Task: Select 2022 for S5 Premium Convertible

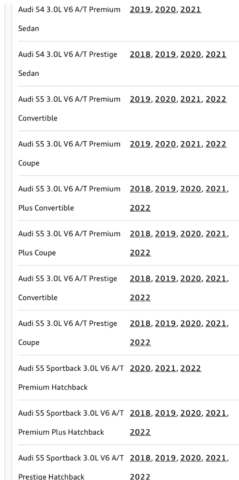Action: point(216,99)
